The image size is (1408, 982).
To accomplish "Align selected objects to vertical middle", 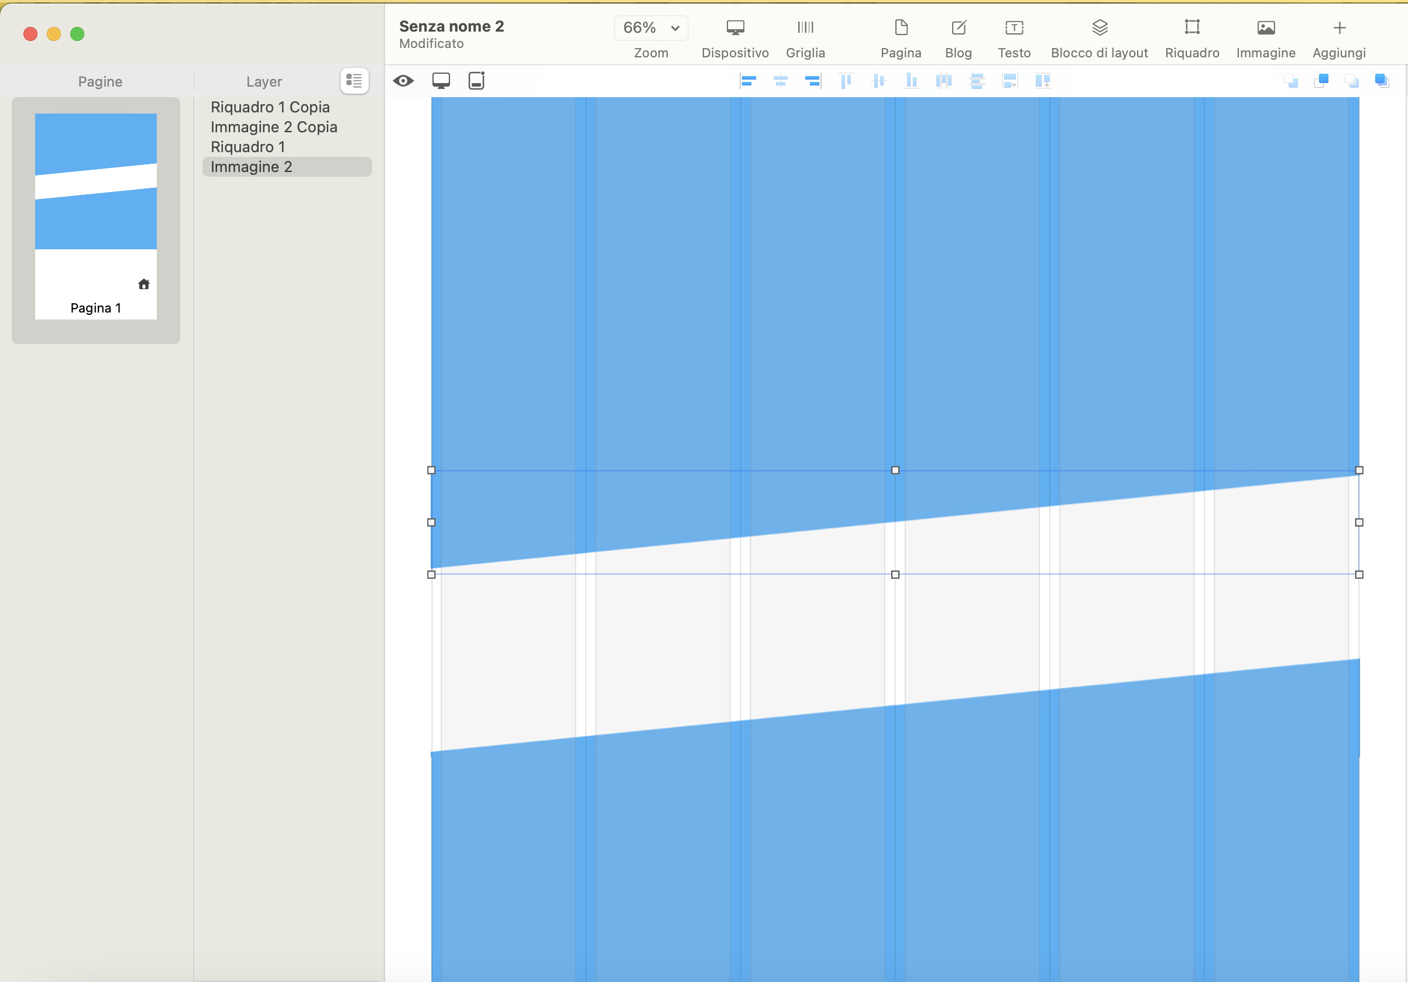I will 879,81.
